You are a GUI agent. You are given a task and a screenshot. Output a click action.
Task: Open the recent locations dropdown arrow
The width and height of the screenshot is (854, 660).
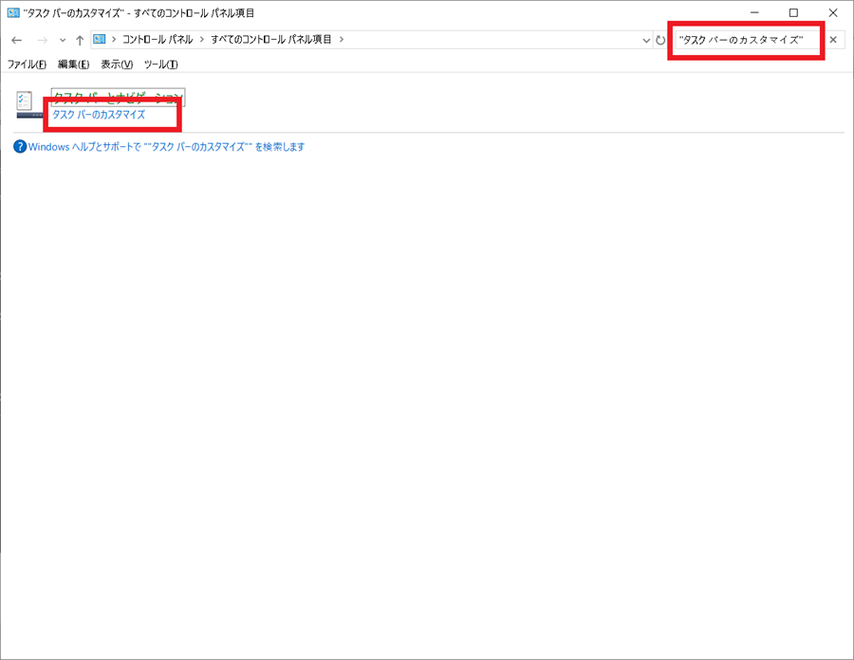pyautogui.click(x=63, y=40)
